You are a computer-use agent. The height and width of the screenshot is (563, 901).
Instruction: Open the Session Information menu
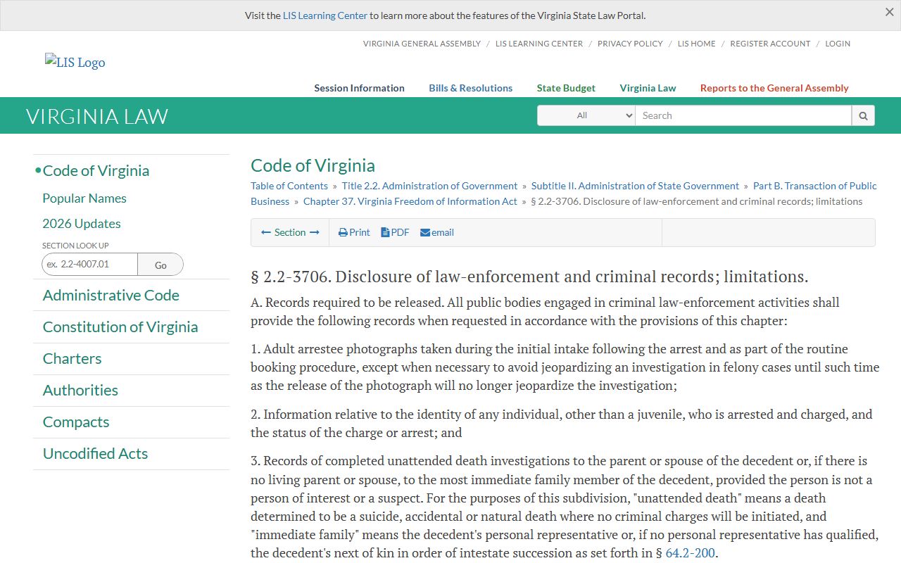pos(359,88)
